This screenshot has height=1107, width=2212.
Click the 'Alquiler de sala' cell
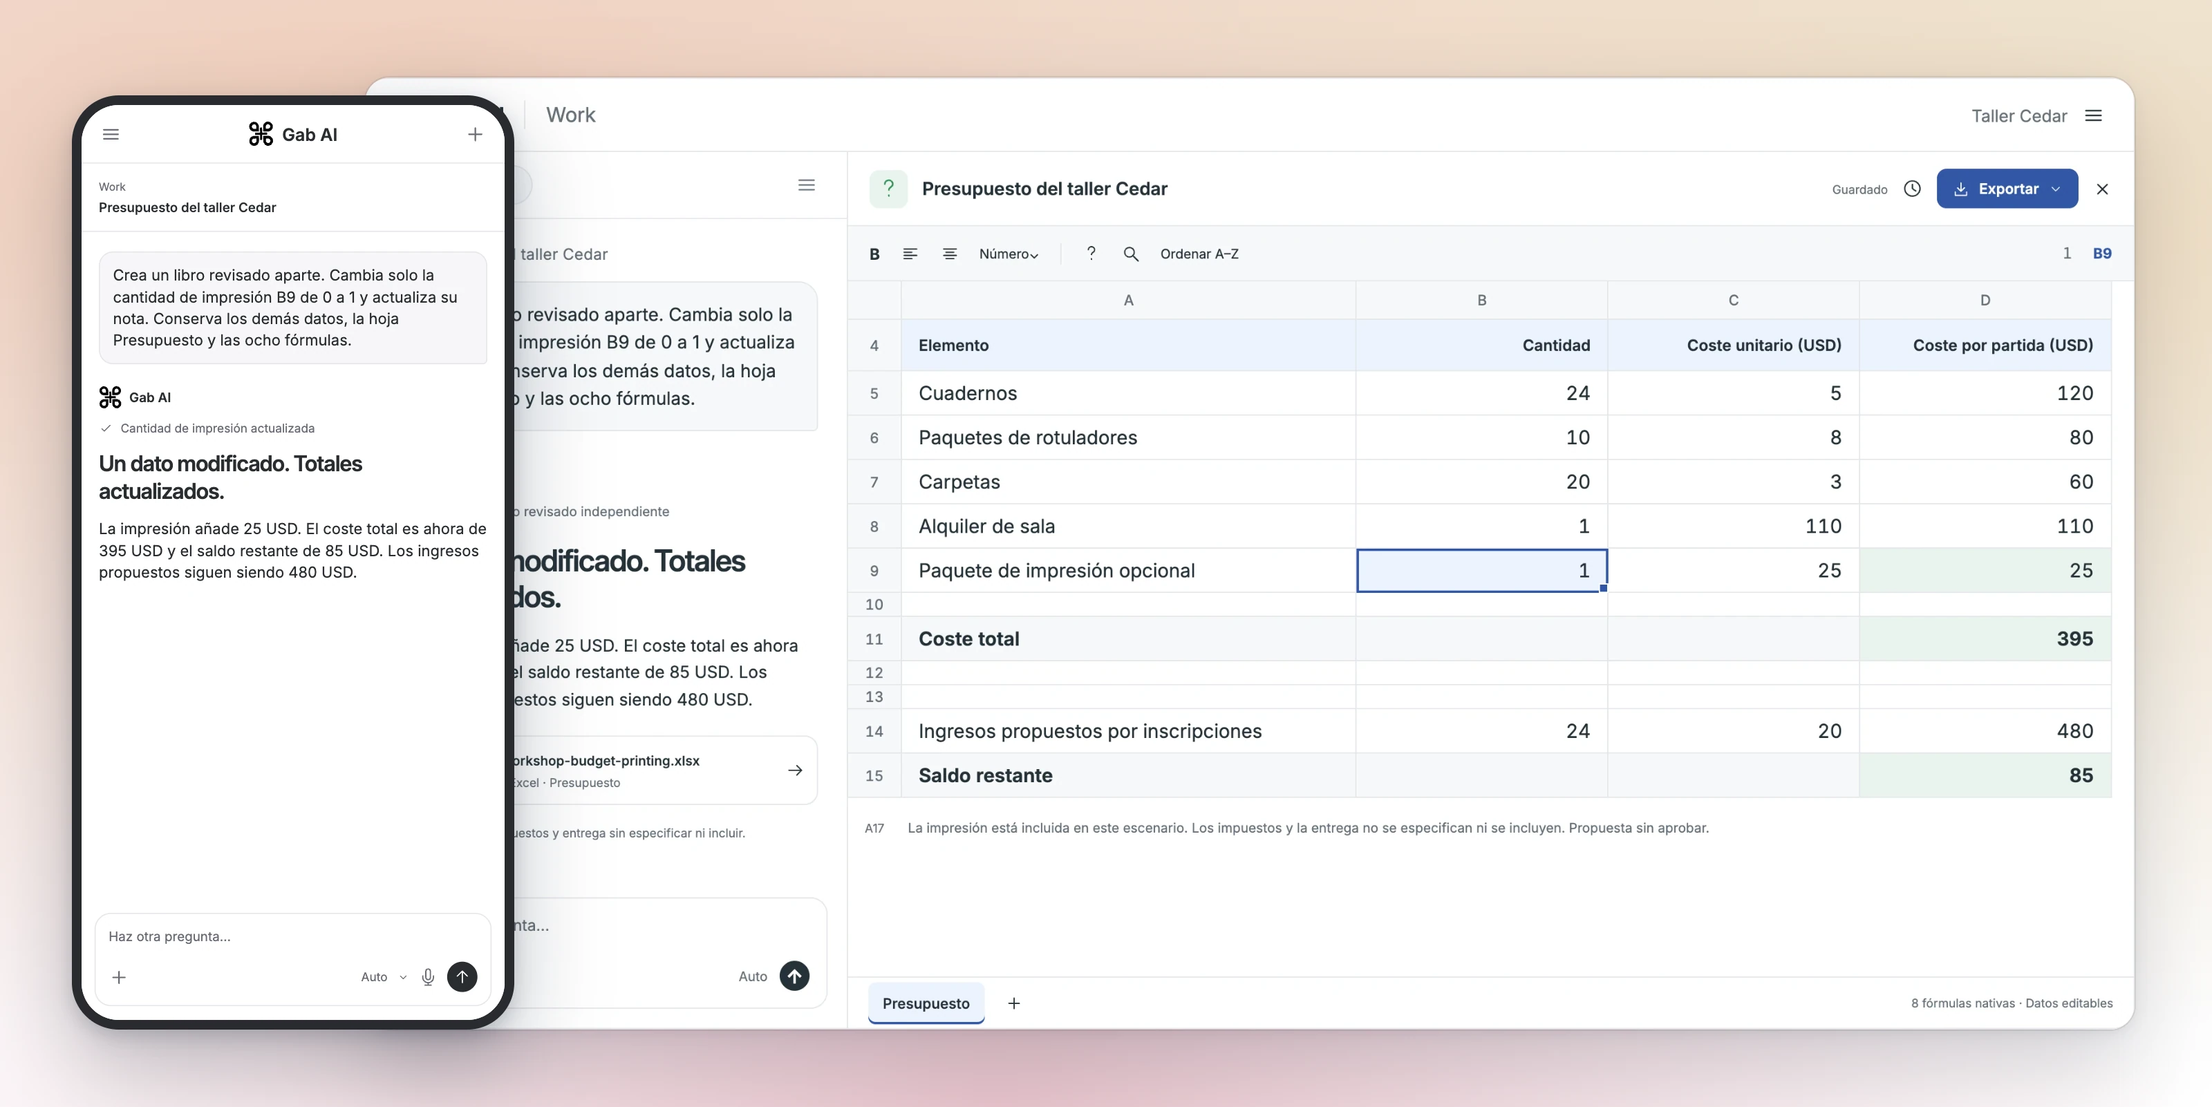pyautogui.click(x=1128, y=526)
